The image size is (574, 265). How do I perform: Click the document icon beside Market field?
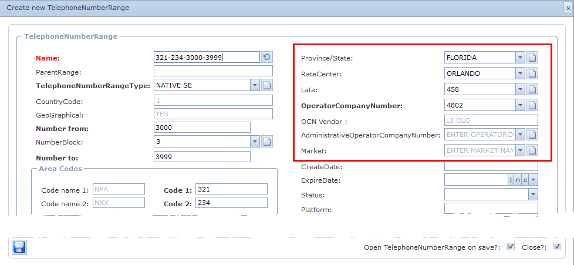[x=532, y=150]
